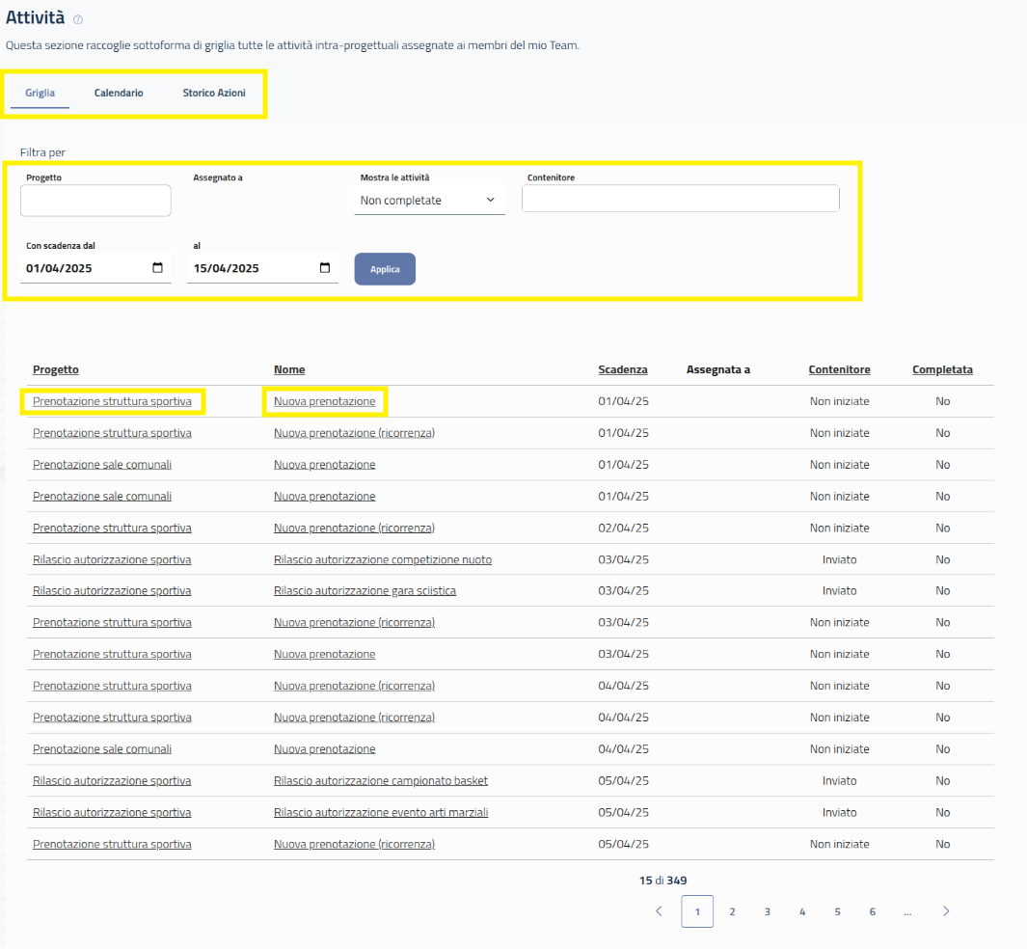Go to previous page using left arrow
1027x949 pixels.
click(659, 911)
